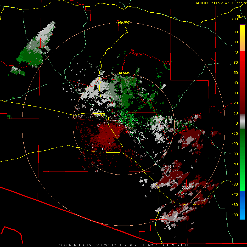Click the 0.5 DEG elevation text in caption
The width and height of the screenshot is (247, 247).
click(128, 245)
